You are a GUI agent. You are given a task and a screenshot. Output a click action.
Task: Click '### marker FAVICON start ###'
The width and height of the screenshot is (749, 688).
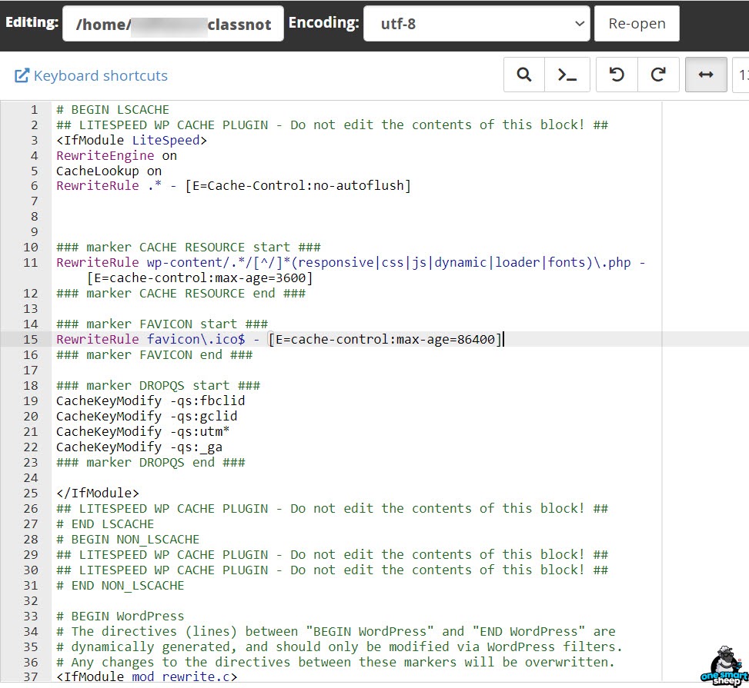[162, 324]
